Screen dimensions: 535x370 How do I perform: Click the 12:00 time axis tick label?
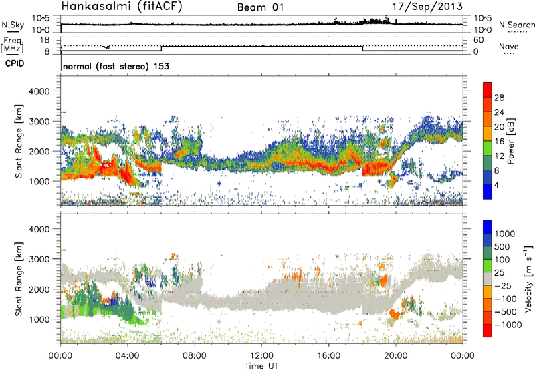(x=261, y=356)
